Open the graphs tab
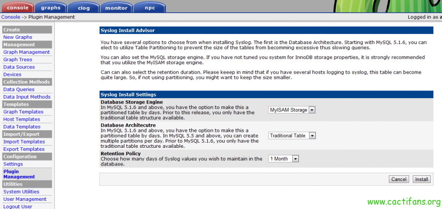The width and height of the screenshot is (442, 209). tap(51, 7)
